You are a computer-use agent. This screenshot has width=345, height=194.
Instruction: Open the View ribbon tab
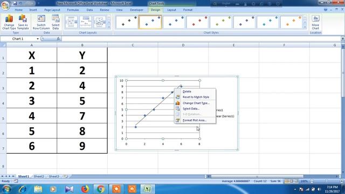point(119,10)
